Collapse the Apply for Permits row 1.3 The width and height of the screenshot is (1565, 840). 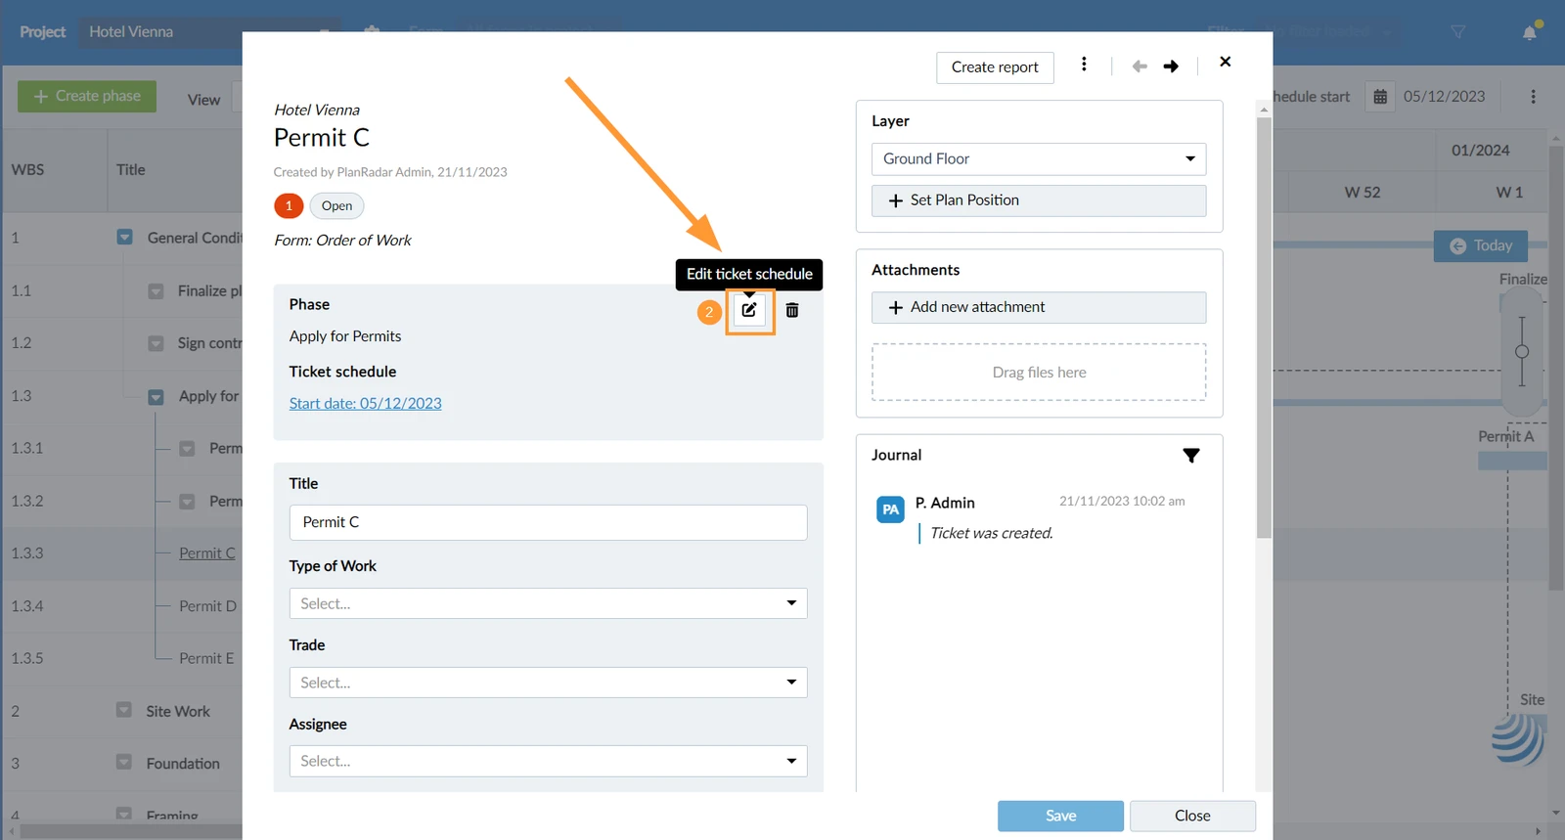coord(156,397)
